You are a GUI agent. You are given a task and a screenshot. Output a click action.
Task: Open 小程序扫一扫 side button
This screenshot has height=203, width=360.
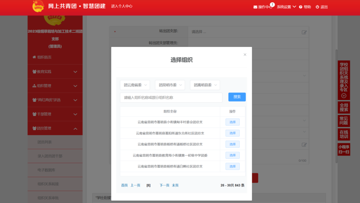click(x=344, y=149)
